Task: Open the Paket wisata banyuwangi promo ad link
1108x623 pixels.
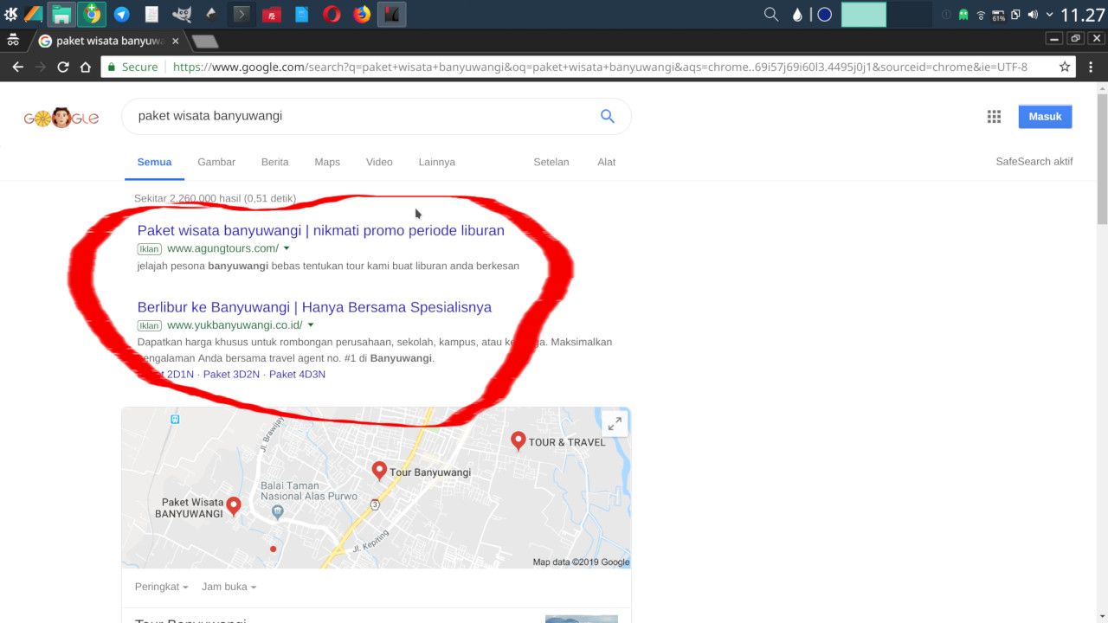Action: pos(320,230)
